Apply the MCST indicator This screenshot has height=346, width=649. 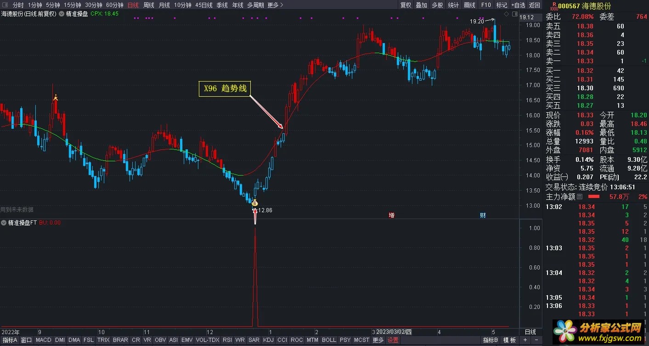coord(361,340)
